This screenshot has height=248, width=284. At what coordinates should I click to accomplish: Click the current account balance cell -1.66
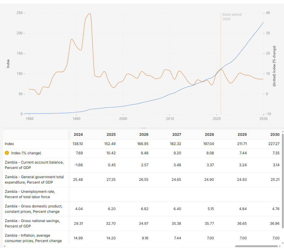(78, 165)
